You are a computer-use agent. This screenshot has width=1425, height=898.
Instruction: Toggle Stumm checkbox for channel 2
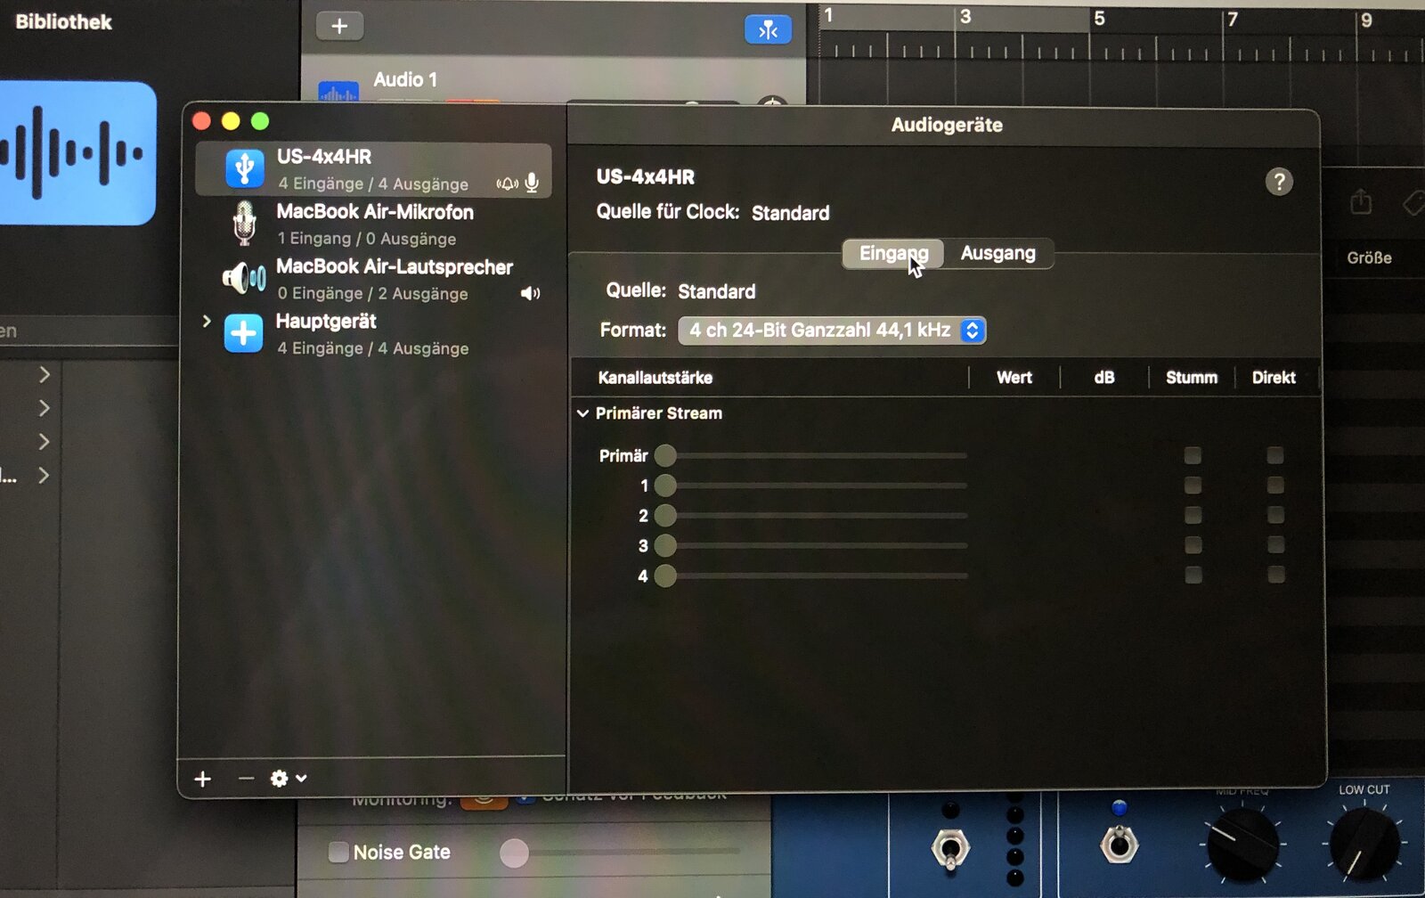(x=1193, y=515)
